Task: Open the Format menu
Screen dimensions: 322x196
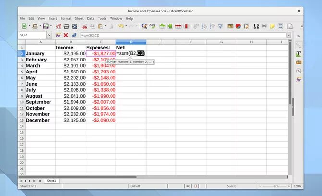Action: [x=66, y=18]
